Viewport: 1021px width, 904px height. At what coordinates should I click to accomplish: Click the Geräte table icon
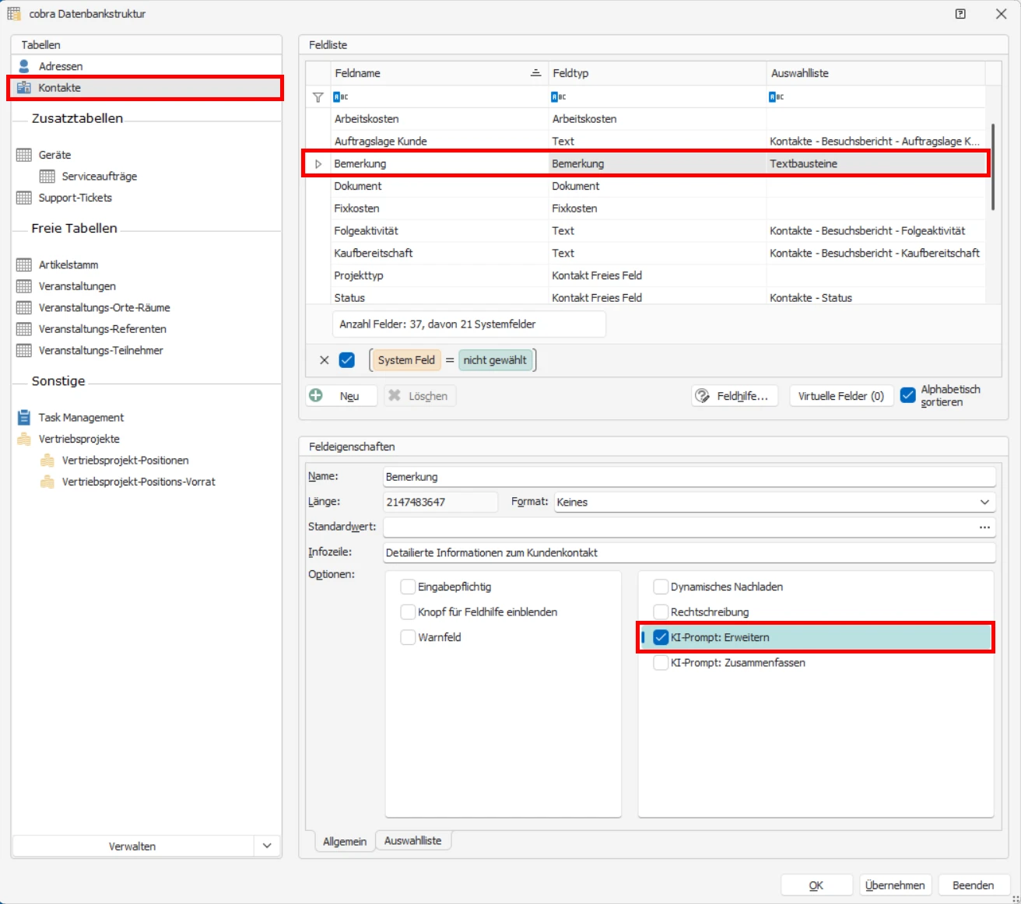(x=24, y=155)
